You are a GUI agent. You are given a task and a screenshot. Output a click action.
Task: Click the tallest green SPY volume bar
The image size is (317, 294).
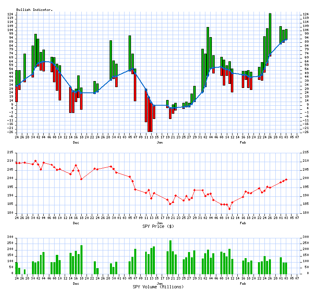pos(170,257)
